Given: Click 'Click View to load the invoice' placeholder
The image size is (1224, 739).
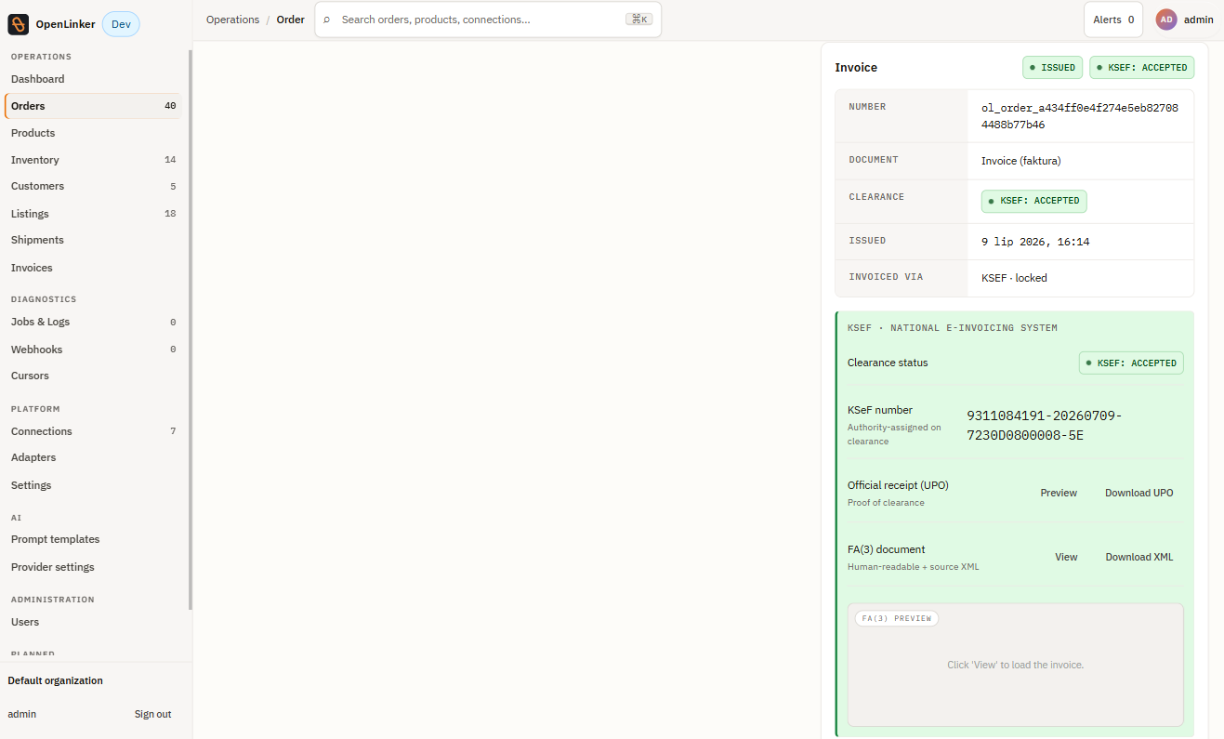Looking at the screenshot, I should (1015, 665).
